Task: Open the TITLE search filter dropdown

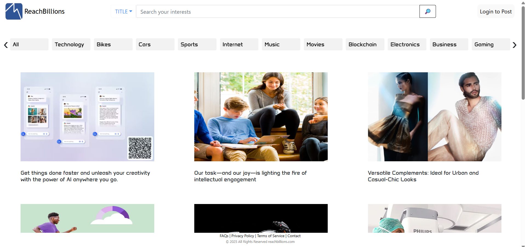Action: tap(123, 12)
